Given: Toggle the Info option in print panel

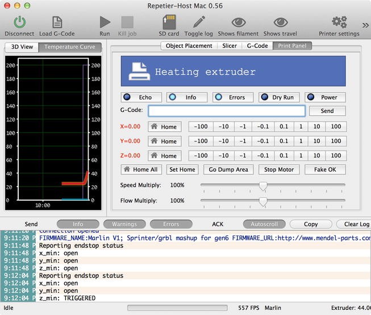Looking at the screenshot, I should coord(187,97).
